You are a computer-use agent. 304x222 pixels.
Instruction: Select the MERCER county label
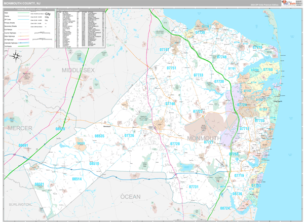[x=21, y=129]
